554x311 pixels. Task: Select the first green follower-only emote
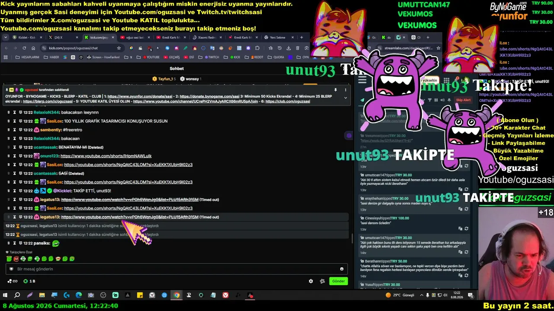tap(9, 259)
